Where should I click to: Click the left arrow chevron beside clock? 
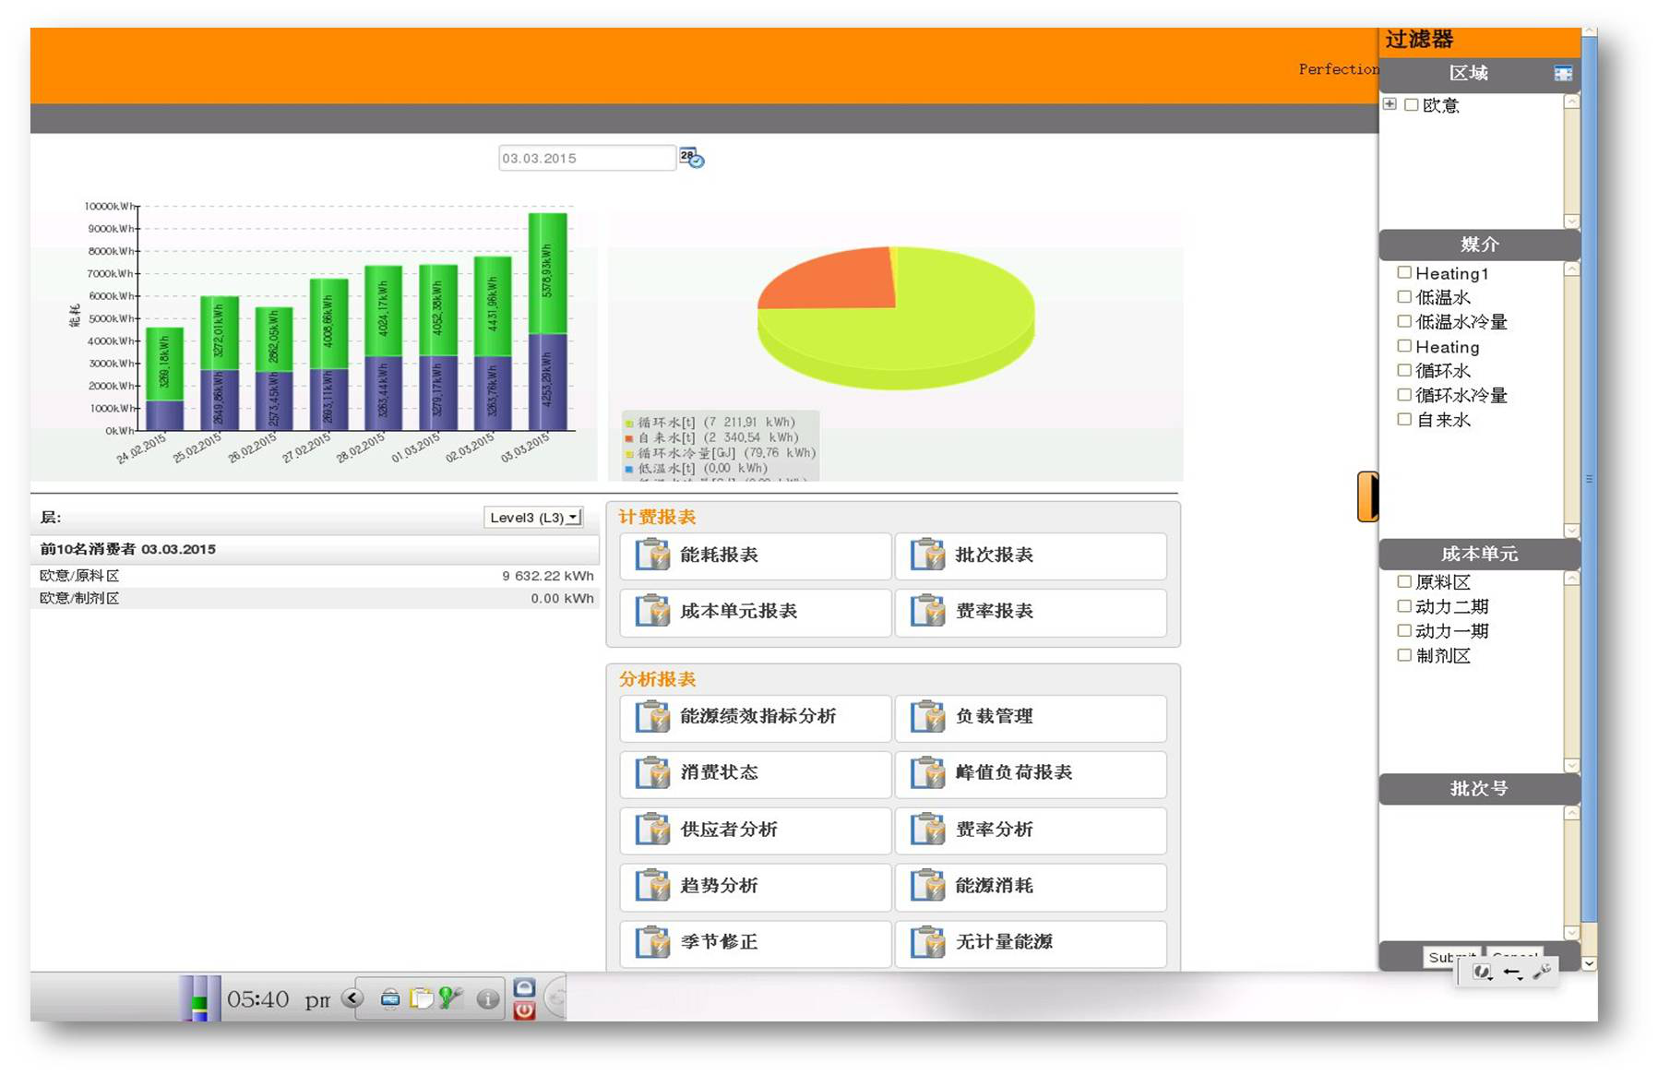pos(352,998)
